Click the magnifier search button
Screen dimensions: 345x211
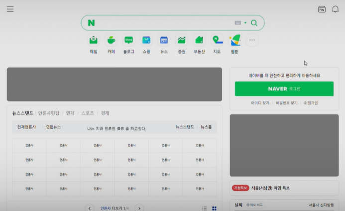coord(254,23)
